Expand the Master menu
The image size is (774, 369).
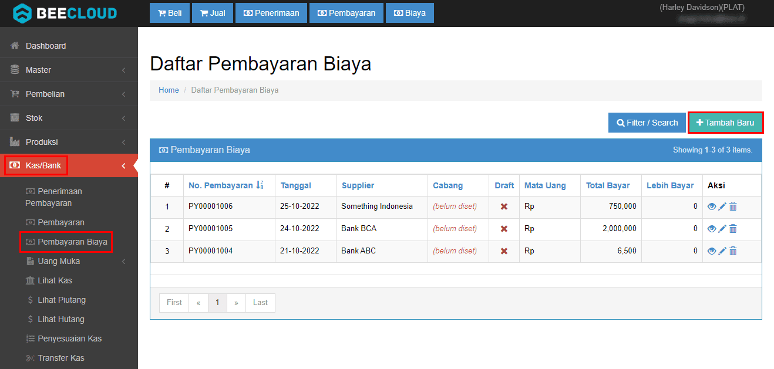click(69, 70)
